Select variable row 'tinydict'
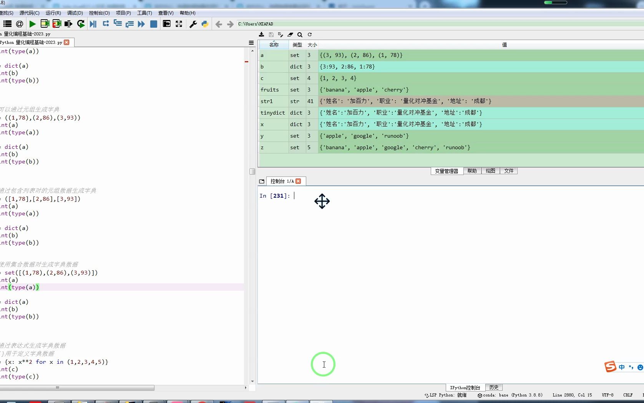 451,113
